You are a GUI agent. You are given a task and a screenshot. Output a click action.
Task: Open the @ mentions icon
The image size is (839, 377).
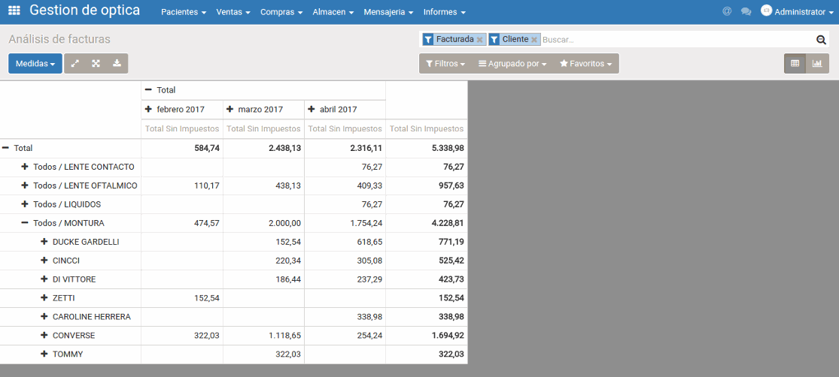pyautogui.click(x=726, y=11)
